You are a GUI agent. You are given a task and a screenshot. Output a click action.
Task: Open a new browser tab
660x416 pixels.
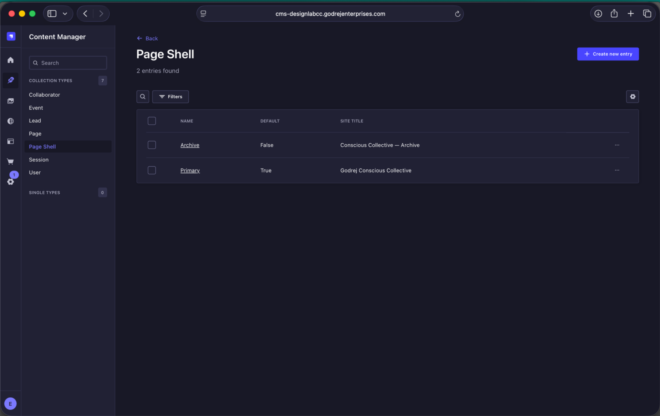click(x=631, y=14)
